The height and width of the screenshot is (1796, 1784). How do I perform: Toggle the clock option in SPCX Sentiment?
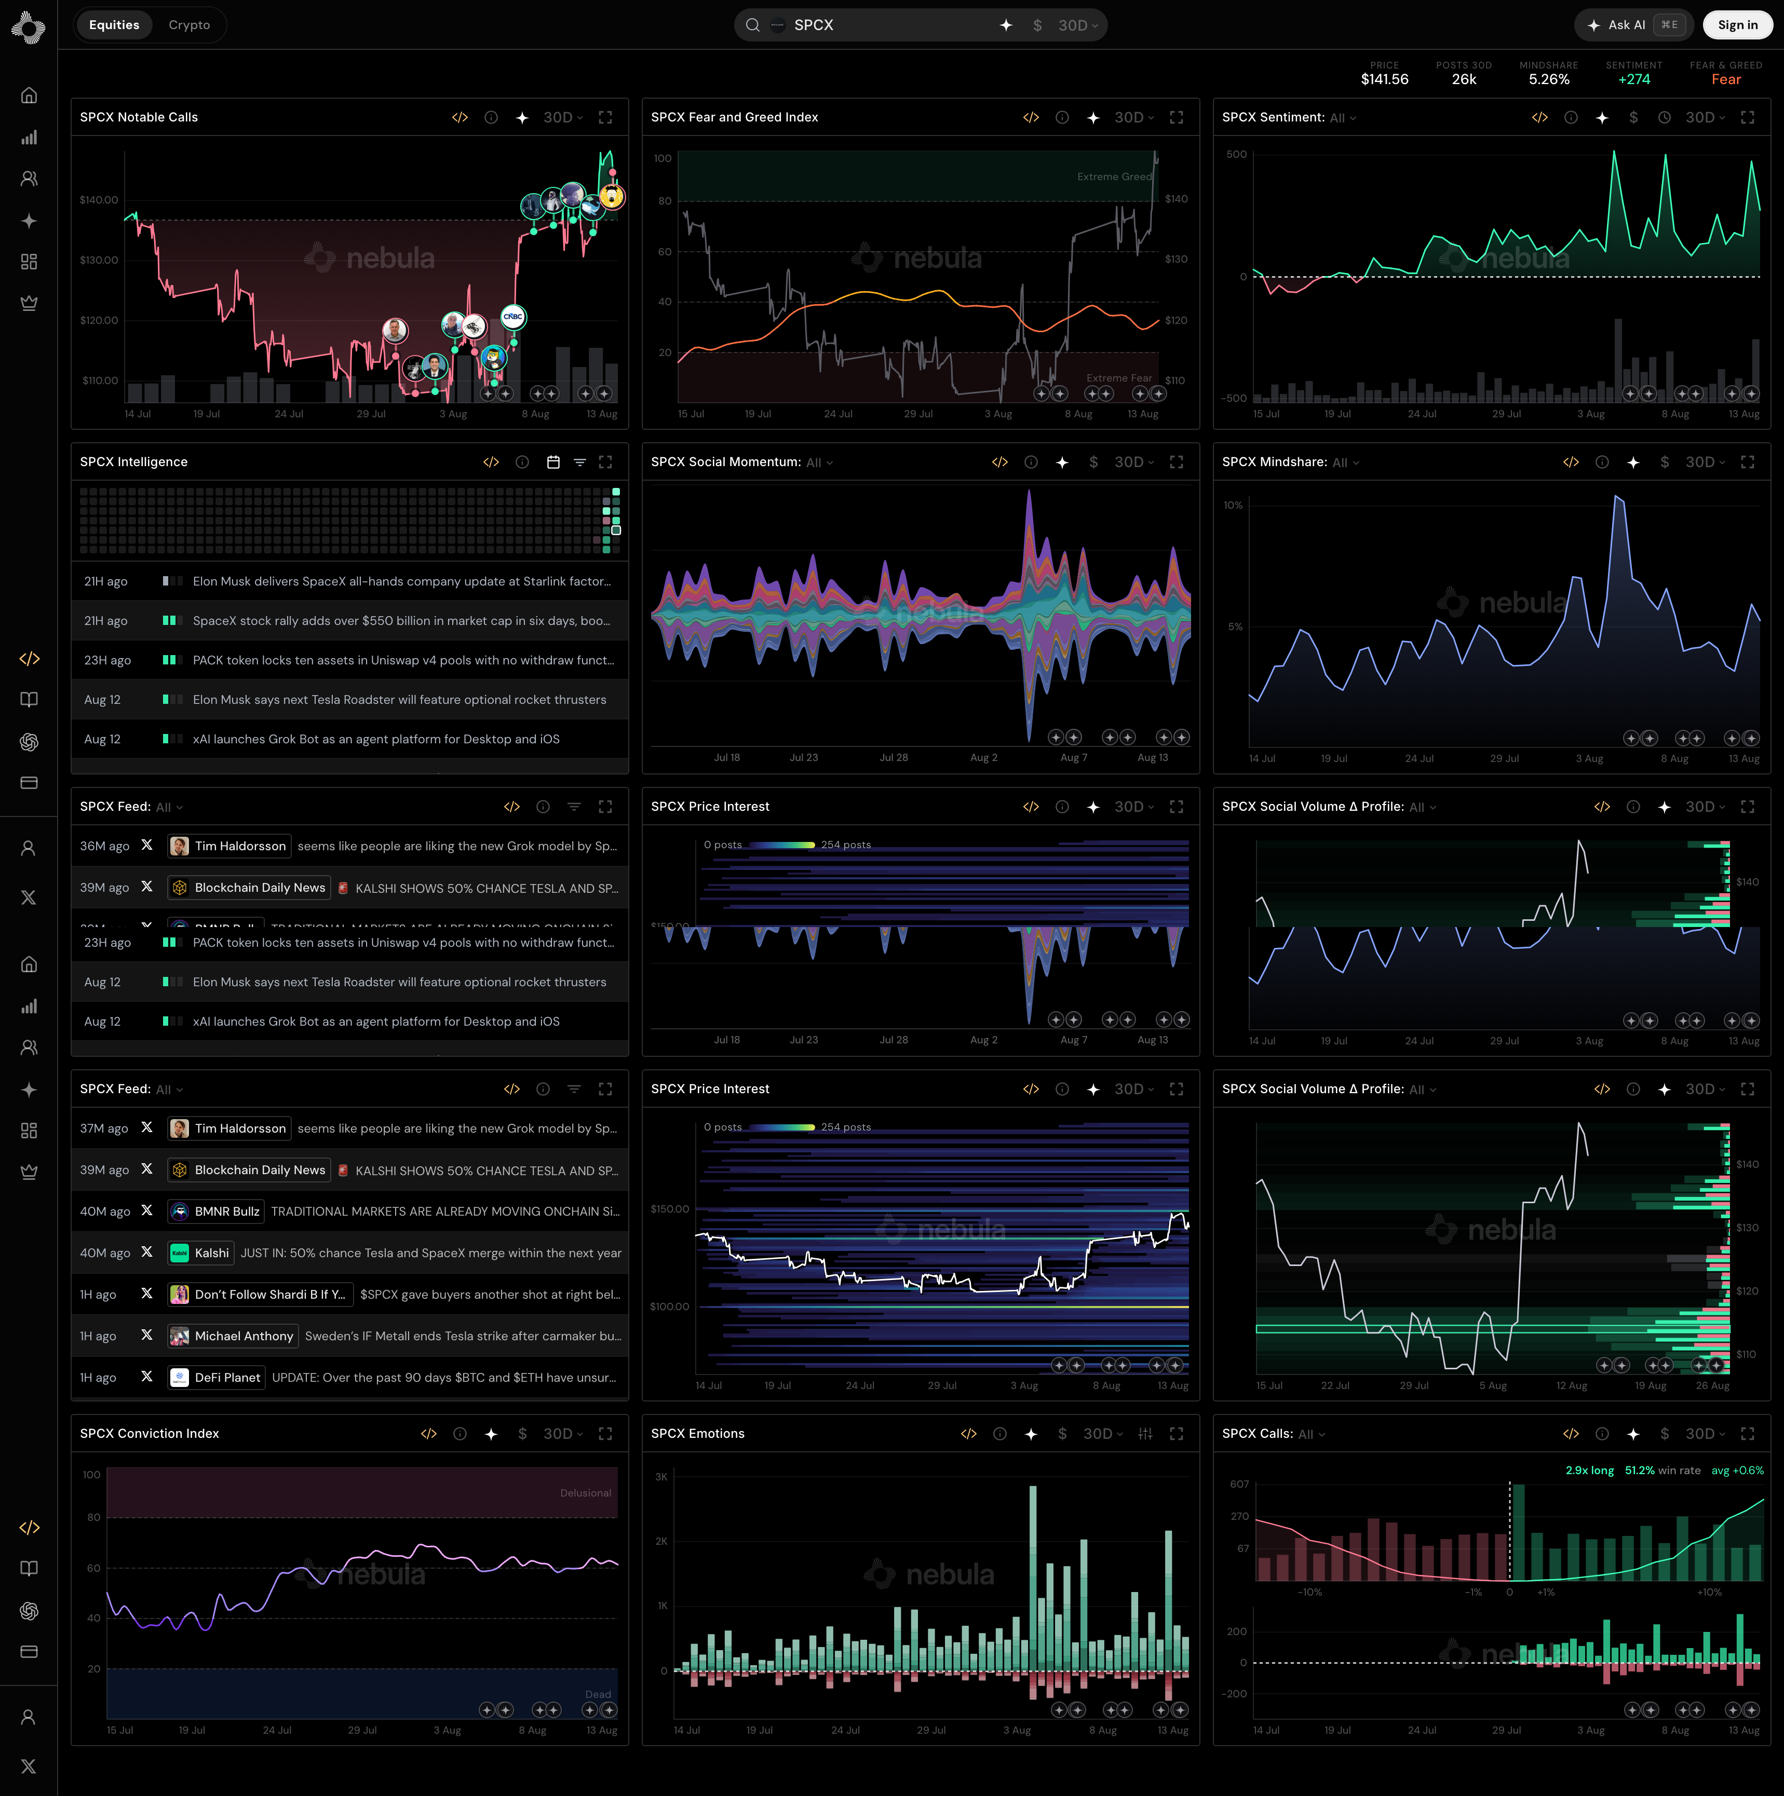pyautogui.click(x=1664, y=117)
